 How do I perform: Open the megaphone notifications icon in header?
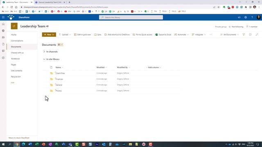[x=239, y=17]
